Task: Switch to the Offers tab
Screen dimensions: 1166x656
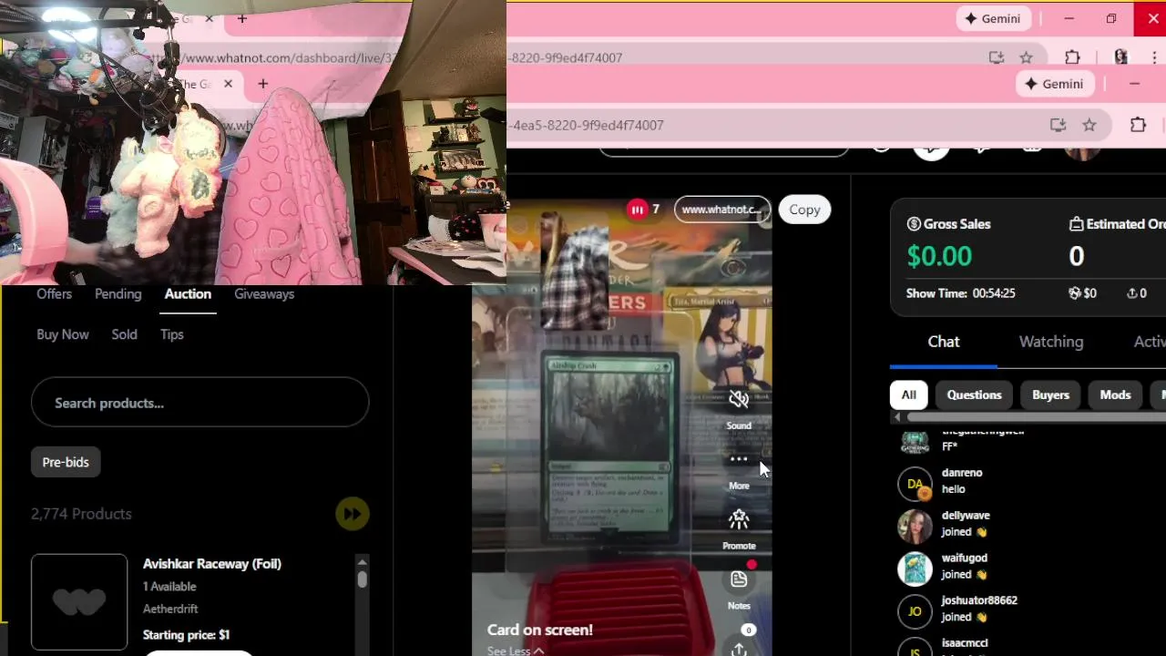Action: (54, 294)
